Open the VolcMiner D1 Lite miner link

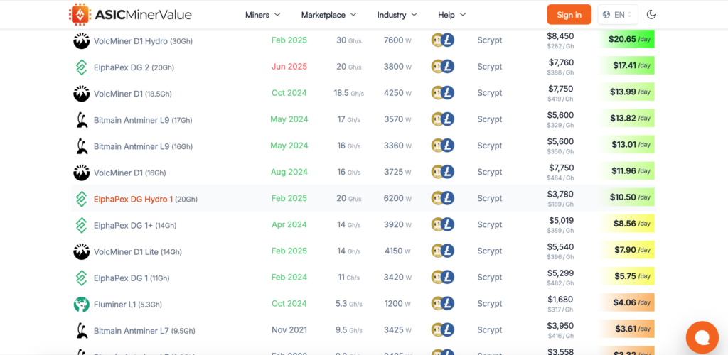tap(127, 251)
